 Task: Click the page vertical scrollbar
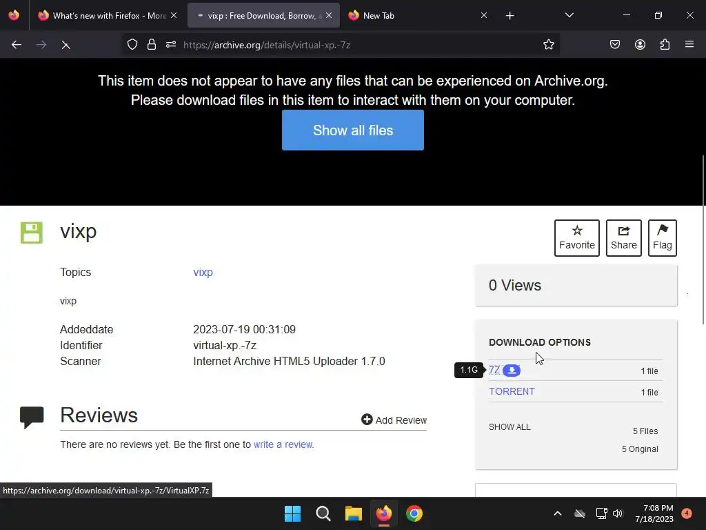click(x=703, y=239)
